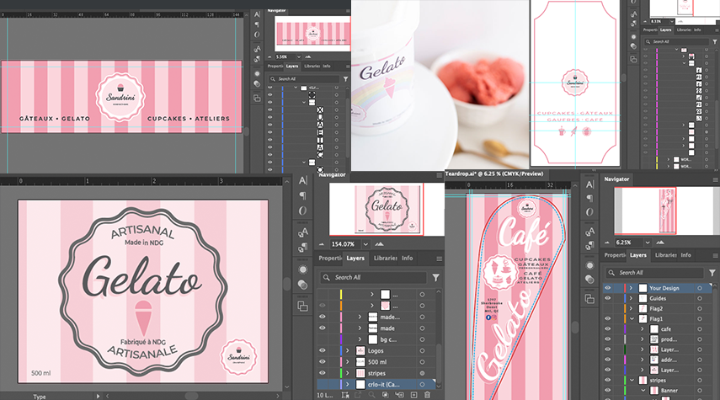Image resolution: width=720 pixels, height=400 pixels.
Task: Open Paragraph Styles icon in Gelato label window
Action: coord(302,248)
